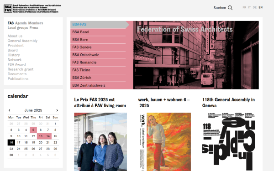Click June 10 in the calendar
This screenshot has width=274, height=171.
pyautogui.click(x=19, y=136)
